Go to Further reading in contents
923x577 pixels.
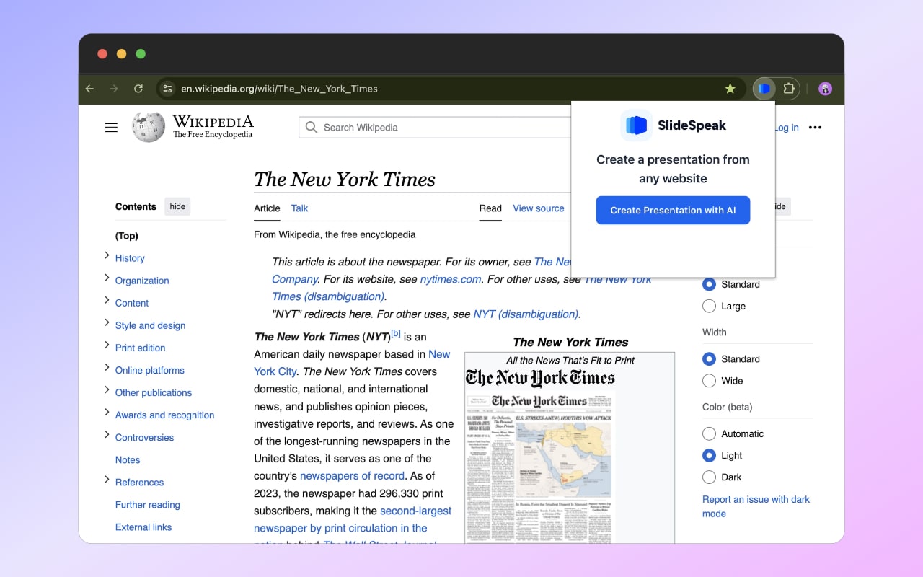coord(148,505)
